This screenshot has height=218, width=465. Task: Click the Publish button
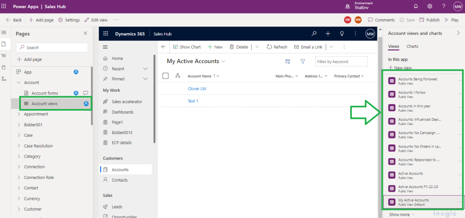click(x=430, y=20)
